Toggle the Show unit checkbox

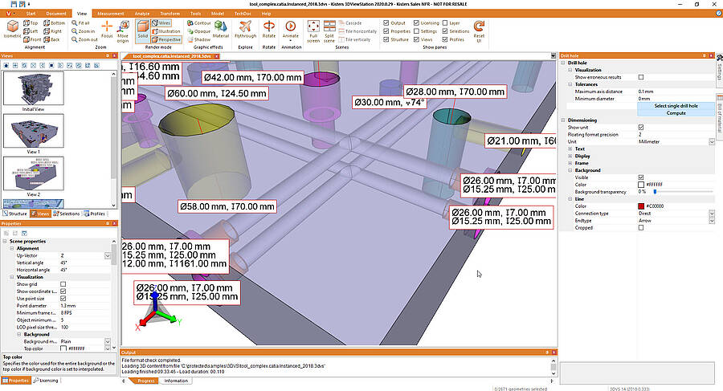pos(641,128)
